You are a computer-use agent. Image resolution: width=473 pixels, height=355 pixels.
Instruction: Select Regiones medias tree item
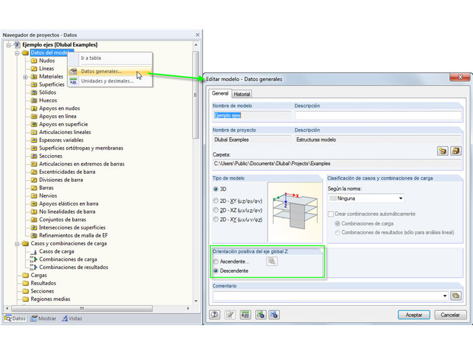[50, 299]
